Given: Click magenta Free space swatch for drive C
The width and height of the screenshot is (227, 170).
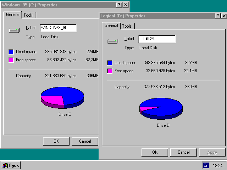Looking at the screenshot, I should 11,60.
